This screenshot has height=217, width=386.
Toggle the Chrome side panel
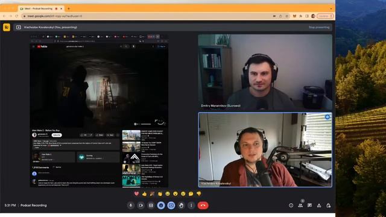pos(307,16)
